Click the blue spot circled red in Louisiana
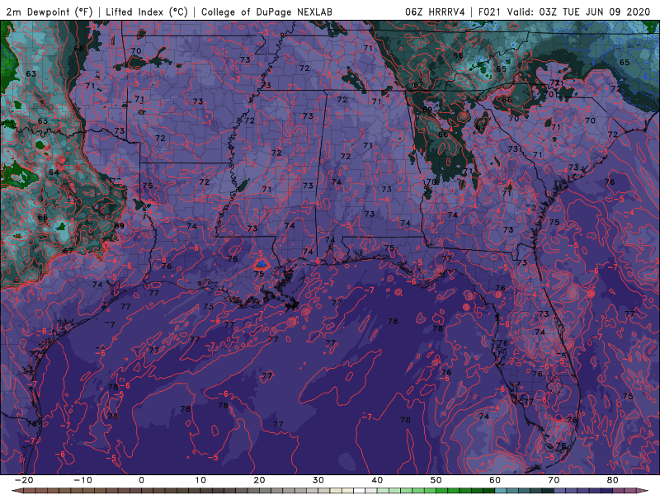 click(x=262, y=264)
